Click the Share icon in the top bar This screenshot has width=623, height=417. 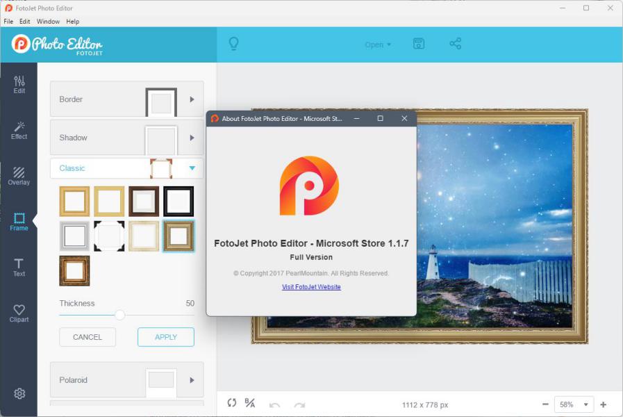click(456, 44)
